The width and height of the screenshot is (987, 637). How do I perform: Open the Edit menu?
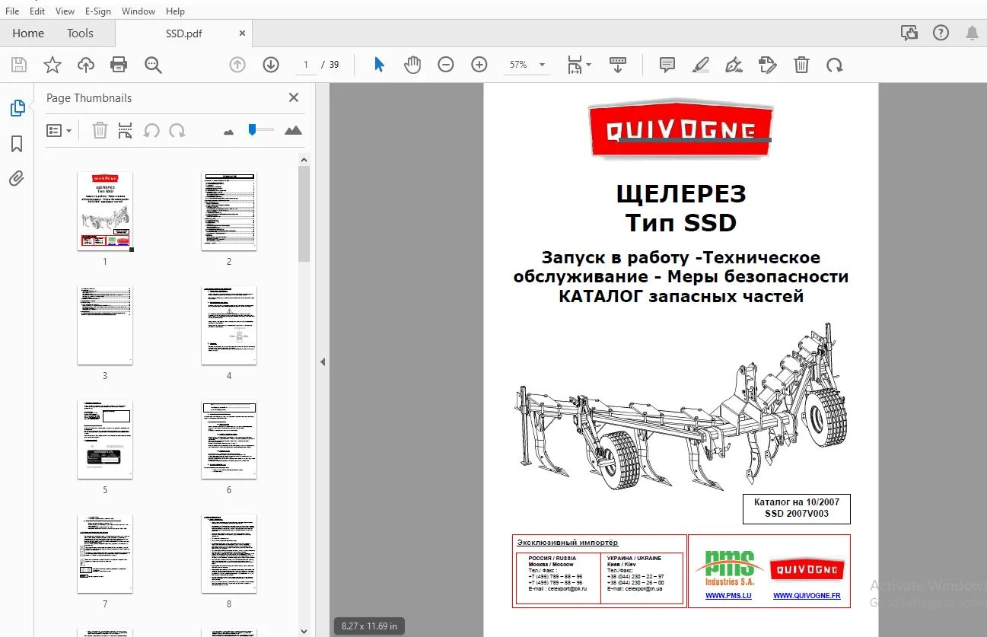(37, 11)
